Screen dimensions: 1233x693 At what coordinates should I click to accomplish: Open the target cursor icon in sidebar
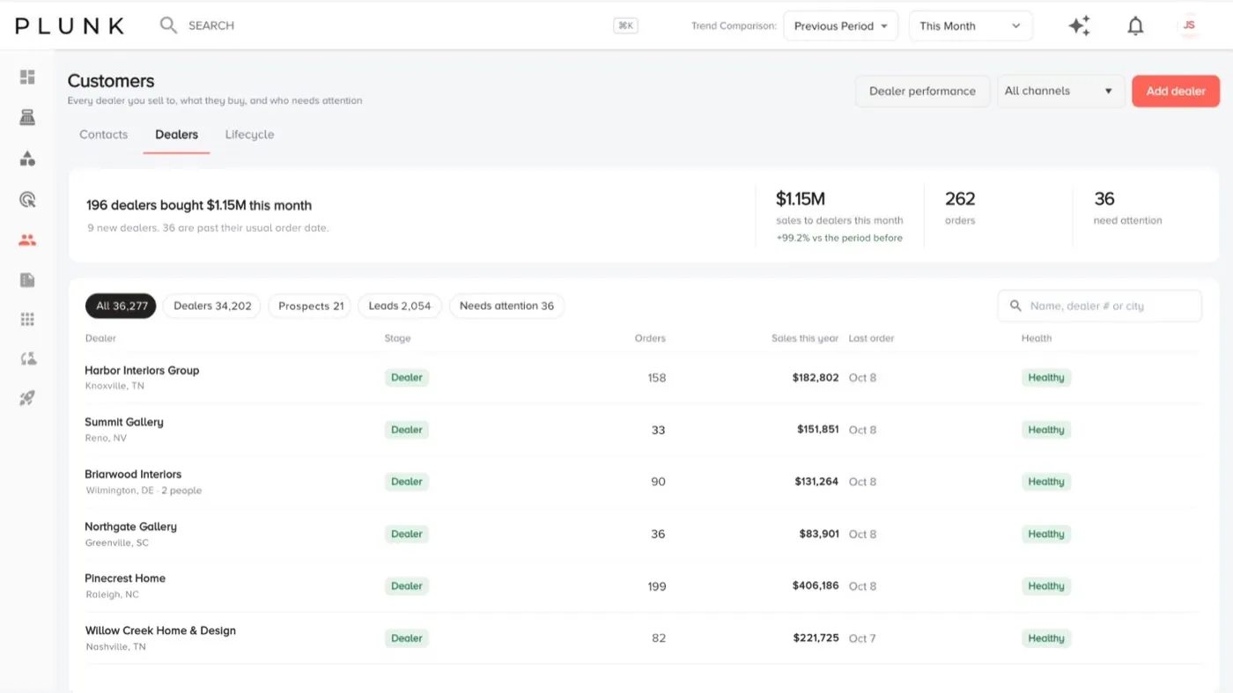[27, 199]
